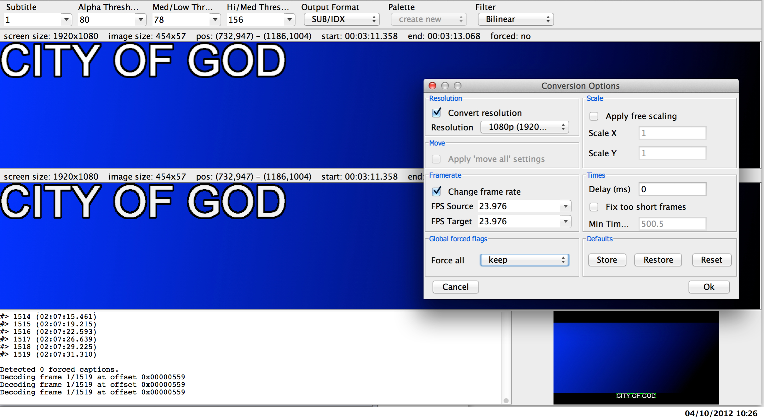The height and width of the screenshot is (419, 764).
Task: Click Cancel in Conversion Options
Action: [456, 287]
